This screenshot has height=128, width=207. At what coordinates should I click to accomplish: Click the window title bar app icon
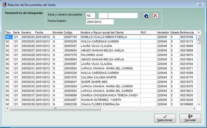(4, 5)
